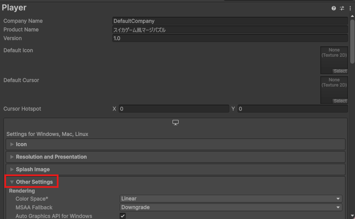Viewport: 355px width, 219px height.
Task: Click the Color Space* label
Action: click(32, 199)
